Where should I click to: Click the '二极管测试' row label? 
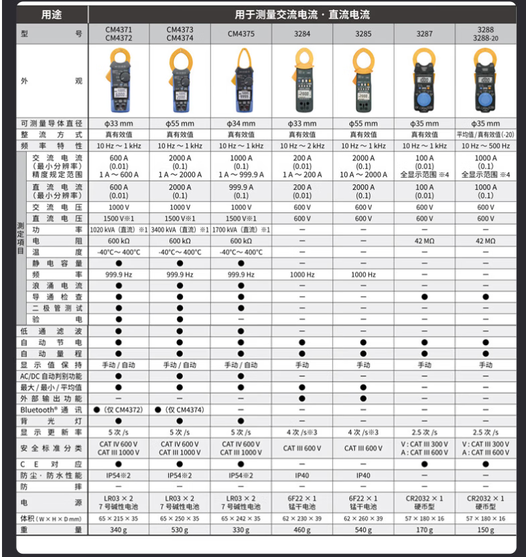[x=57, y=308]
